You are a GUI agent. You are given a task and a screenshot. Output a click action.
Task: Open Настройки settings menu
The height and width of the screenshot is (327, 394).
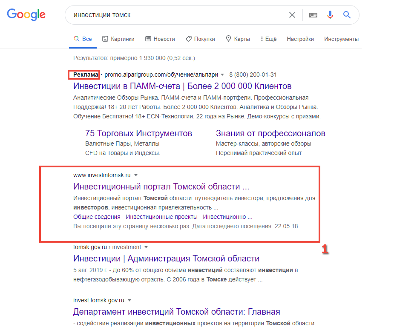point(300,39)
